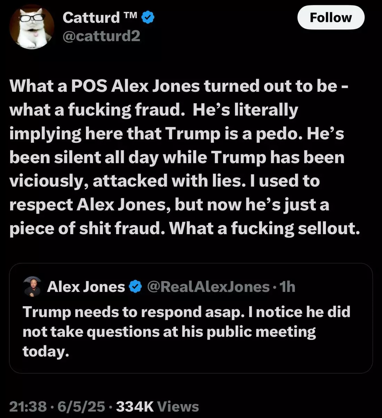Visit the @RealAlexJones handle
The width and height of the screenshot is (382, 418).
pos(208,287)
